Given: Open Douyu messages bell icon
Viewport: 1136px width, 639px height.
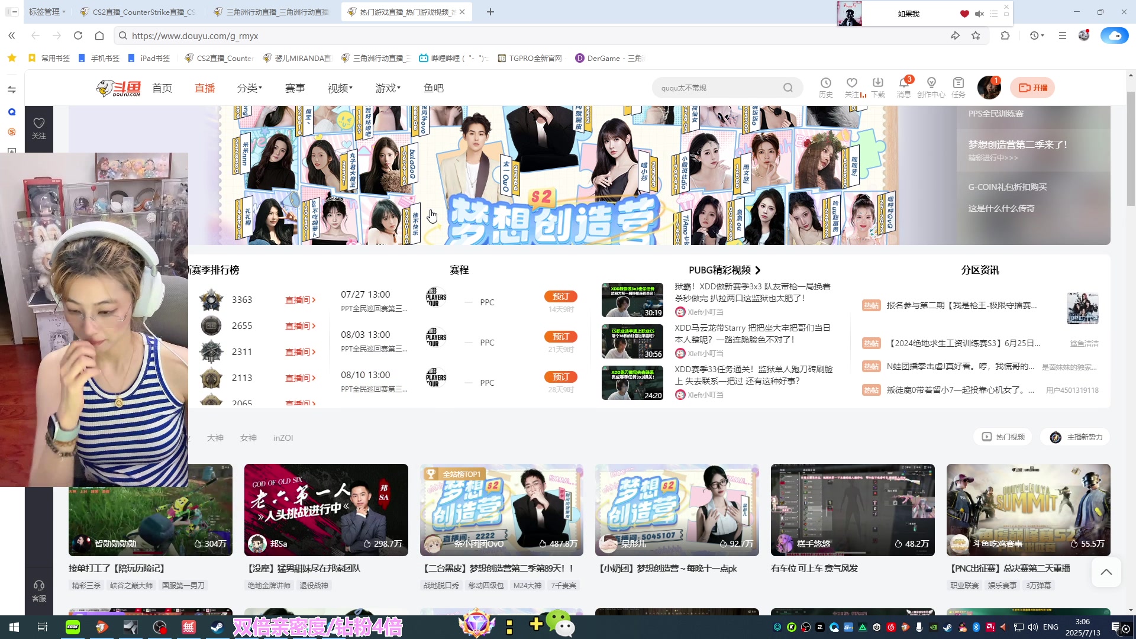Looking at the screenshot, I should coord(904,87).
